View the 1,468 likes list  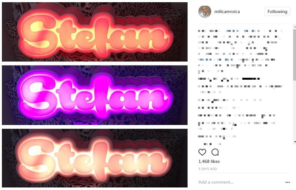(209, 161)
